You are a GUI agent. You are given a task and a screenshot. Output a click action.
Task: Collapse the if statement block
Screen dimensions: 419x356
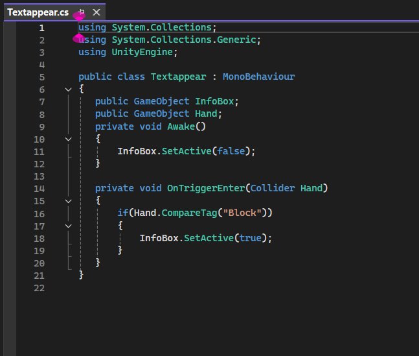click(69, 226)
